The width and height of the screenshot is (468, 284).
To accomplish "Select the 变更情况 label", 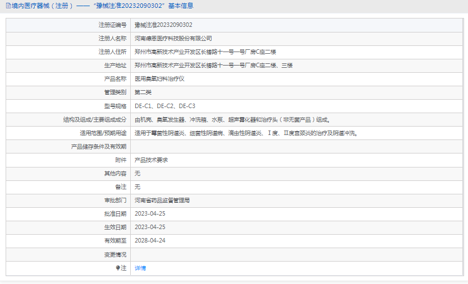I will pos(115,255).
